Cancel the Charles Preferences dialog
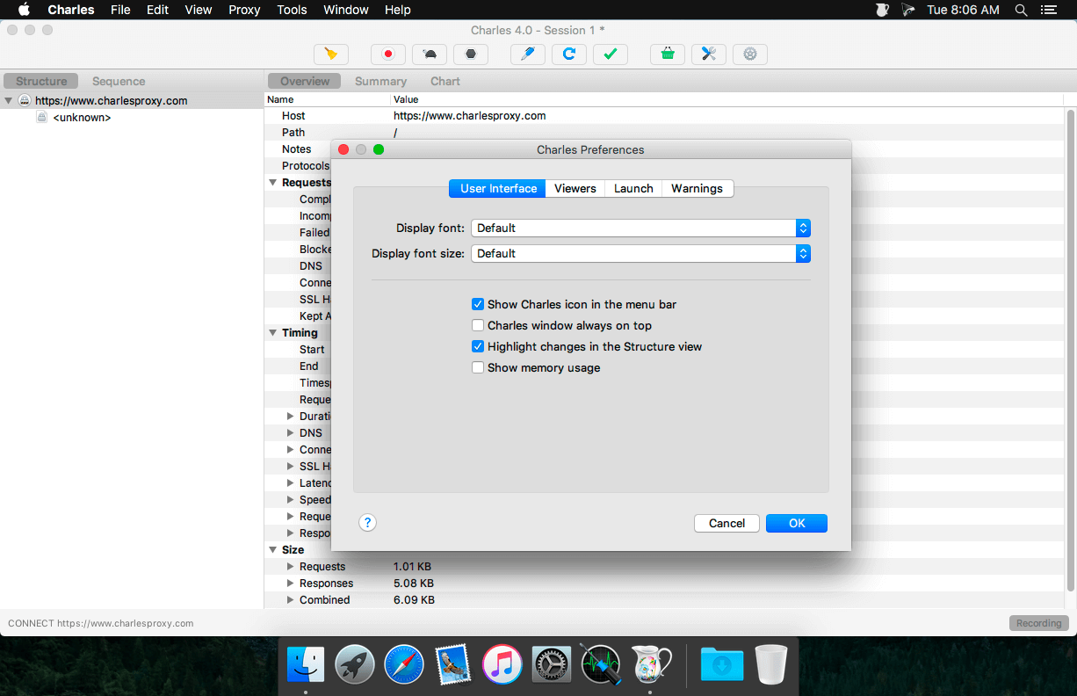This screenshot has height=696, width=1077. click(x=726, y=523)
